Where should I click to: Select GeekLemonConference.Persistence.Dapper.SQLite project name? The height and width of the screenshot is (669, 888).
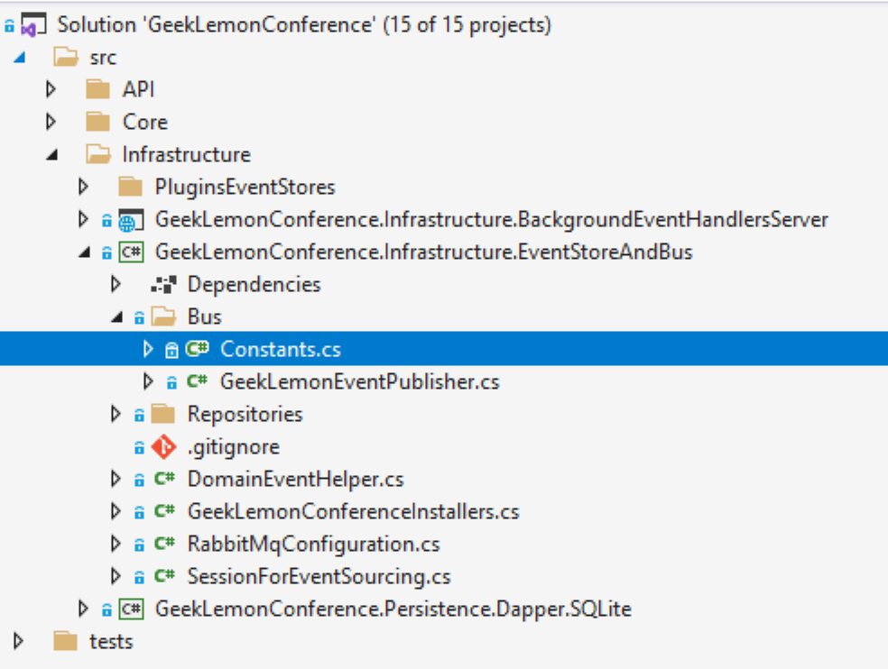tap(393, 609)
